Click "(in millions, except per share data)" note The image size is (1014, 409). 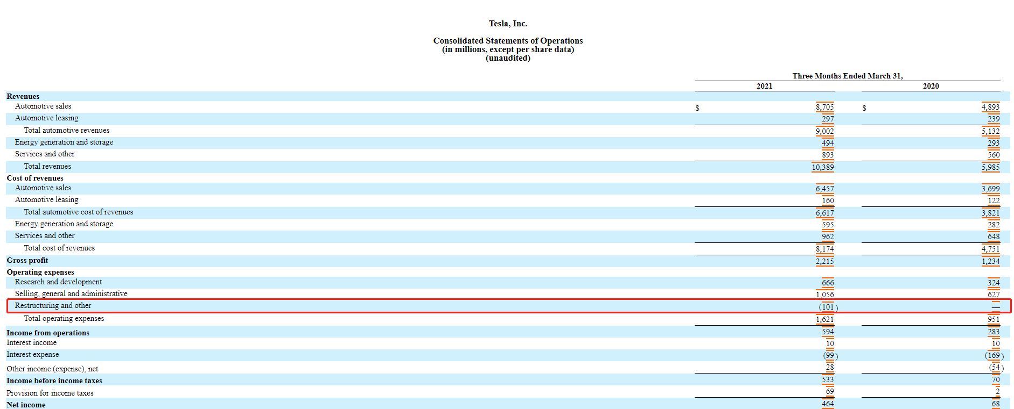coord(508,49)
